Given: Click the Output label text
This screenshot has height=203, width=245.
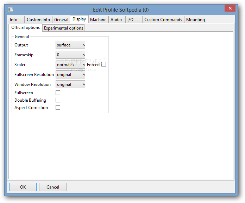Looking at the screenshot, I should click(x=21, y=45).
